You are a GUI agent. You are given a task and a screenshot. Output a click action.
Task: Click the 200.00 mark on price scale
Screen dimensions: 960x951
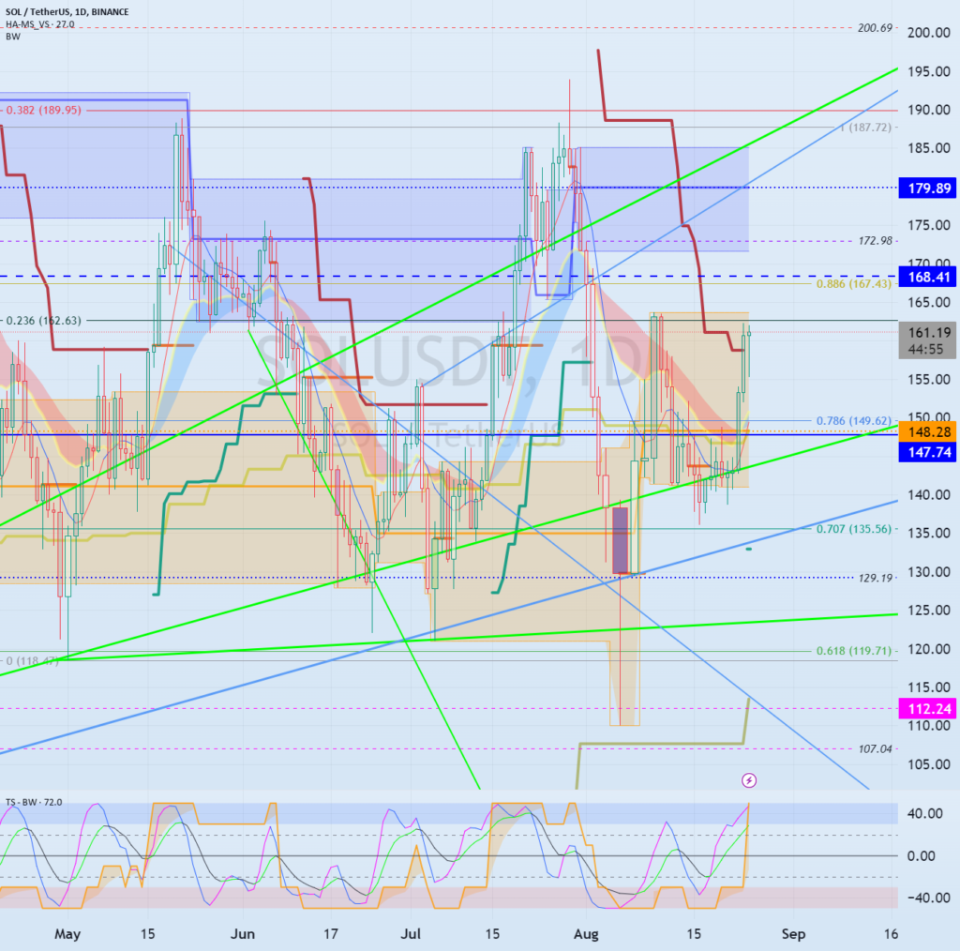pos(925,33)
